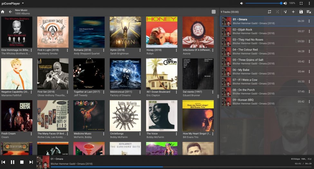Image resolution: width=314 pixels, height=169 pixels.
Task: Click The Many Faces Of Bird album title
Action: pos(51,133)
